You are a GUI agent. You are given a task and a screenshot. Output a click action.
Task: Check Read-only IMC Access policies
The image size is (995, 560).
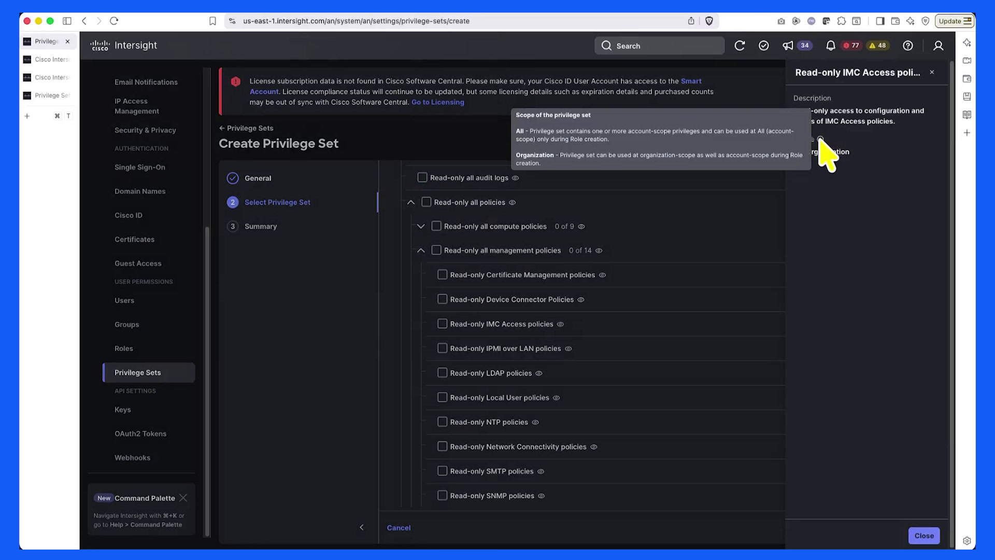click(442, 324)
